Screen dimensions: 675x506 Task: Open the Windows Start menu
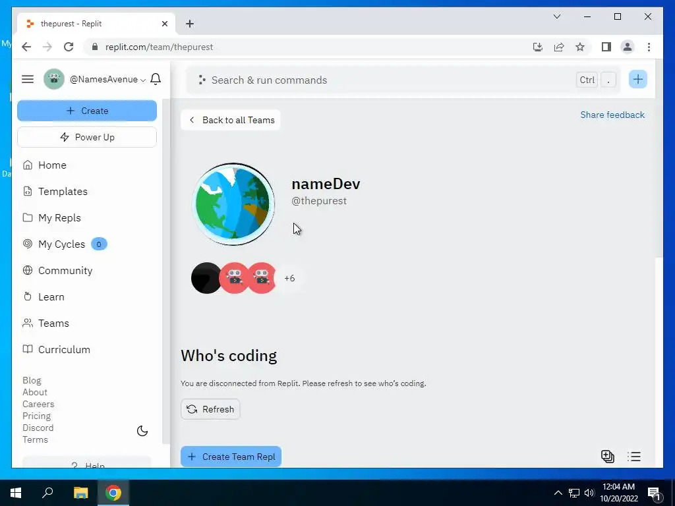click(x=16, y=493)
